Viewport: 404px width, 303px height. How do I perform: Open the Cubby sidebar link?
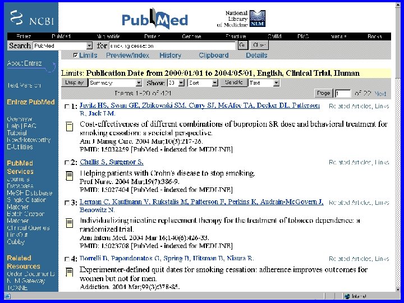click(x=16, y=242)
